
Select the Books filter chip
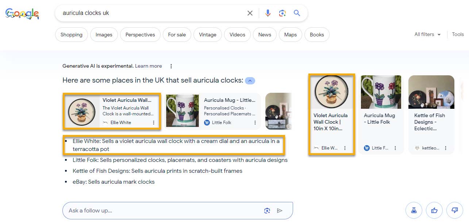(317, 35)
